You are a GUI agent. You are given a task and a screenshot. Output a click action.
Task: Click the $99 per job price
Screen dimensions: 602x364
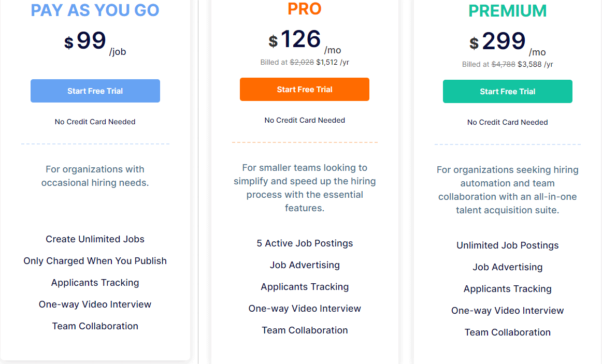[88, 40]
